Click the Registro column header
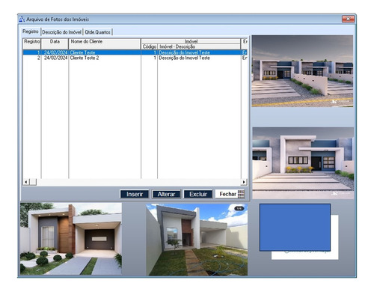This screenshot has width=374, height=292. tap(31, 44)
